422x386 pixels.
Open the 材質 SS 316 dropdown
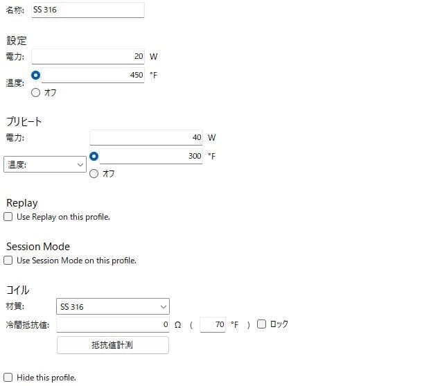[113, 306]
